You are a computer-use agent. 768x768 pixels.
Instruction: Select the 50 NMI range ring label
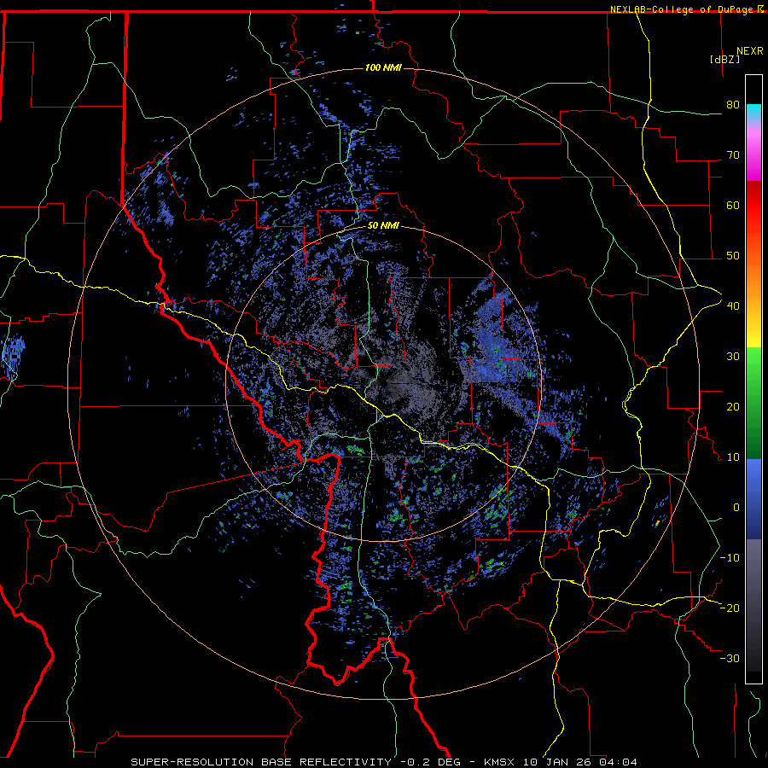pos(383,226)
